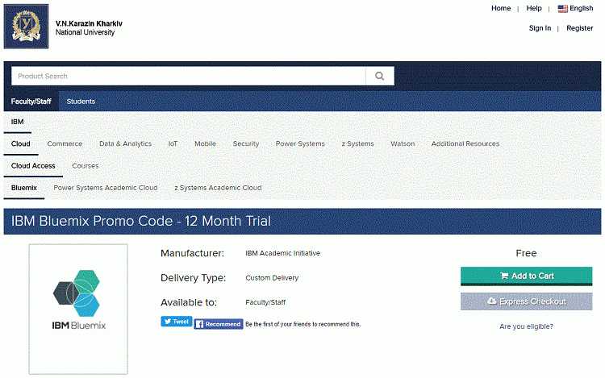The width and height of the screenshot is (605, 378).
Task: Open z Systems Academic Cloud tab
Action: coord(218,188)
